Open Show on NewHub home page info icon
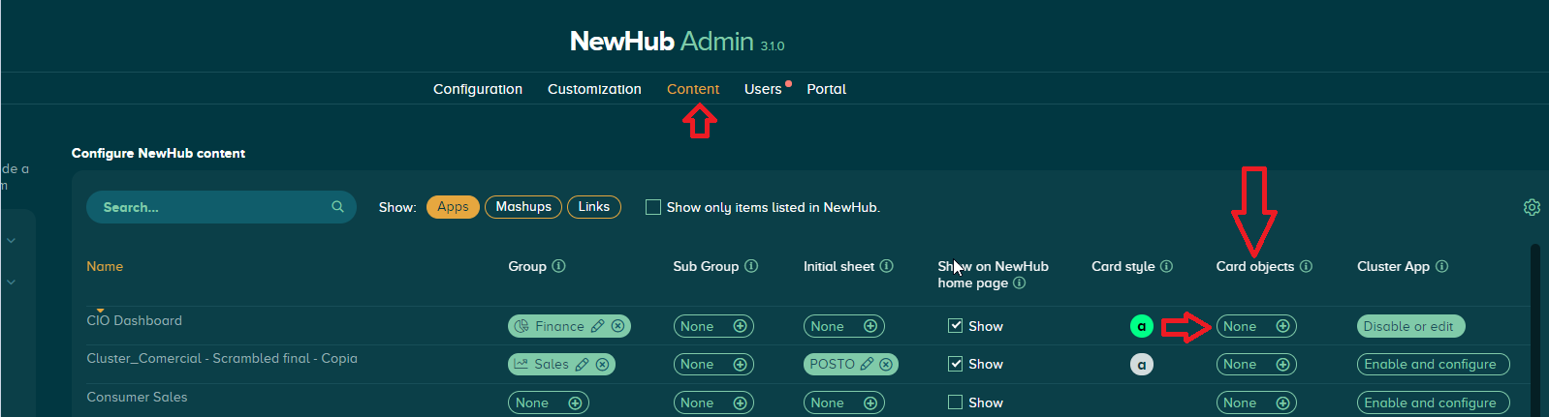 pos(1019,283)
